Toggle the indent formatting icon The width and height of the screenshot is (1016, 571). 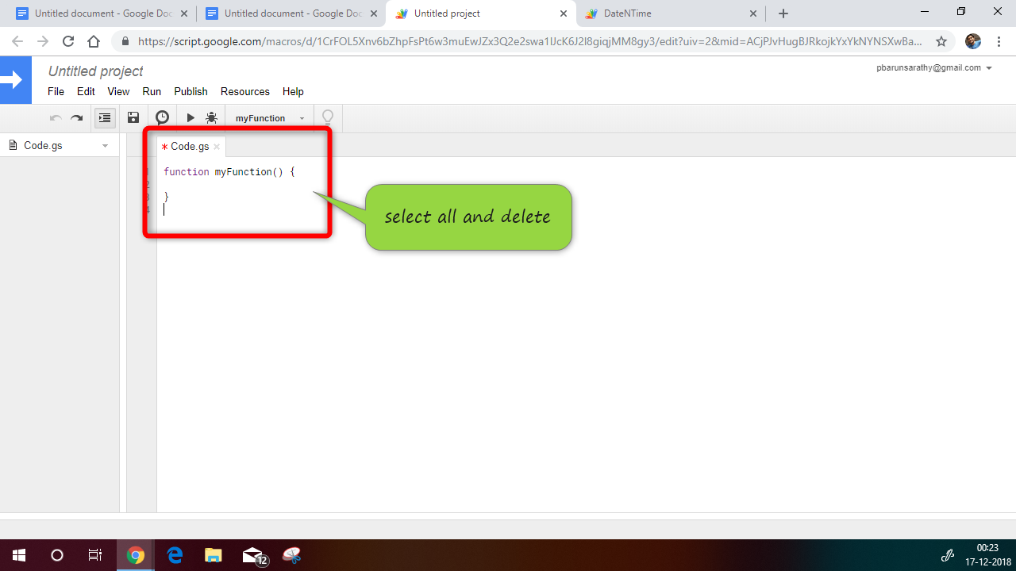(104, 117)
